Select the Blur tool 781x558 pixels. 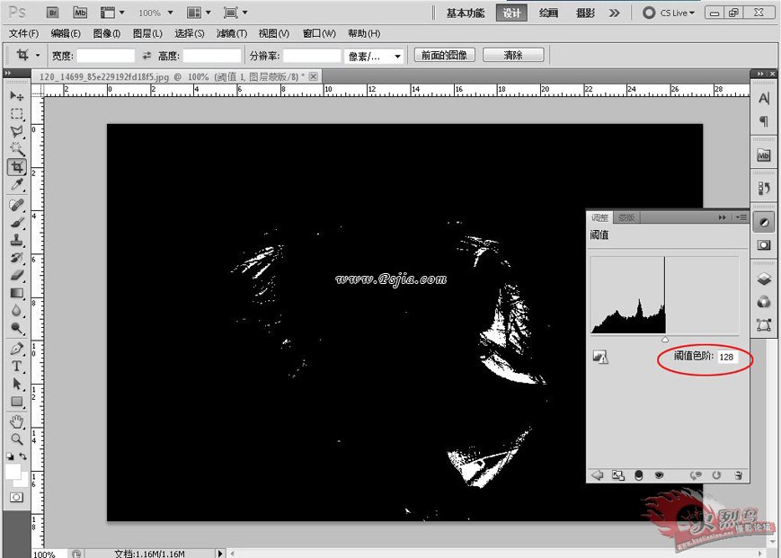[16, 311]
